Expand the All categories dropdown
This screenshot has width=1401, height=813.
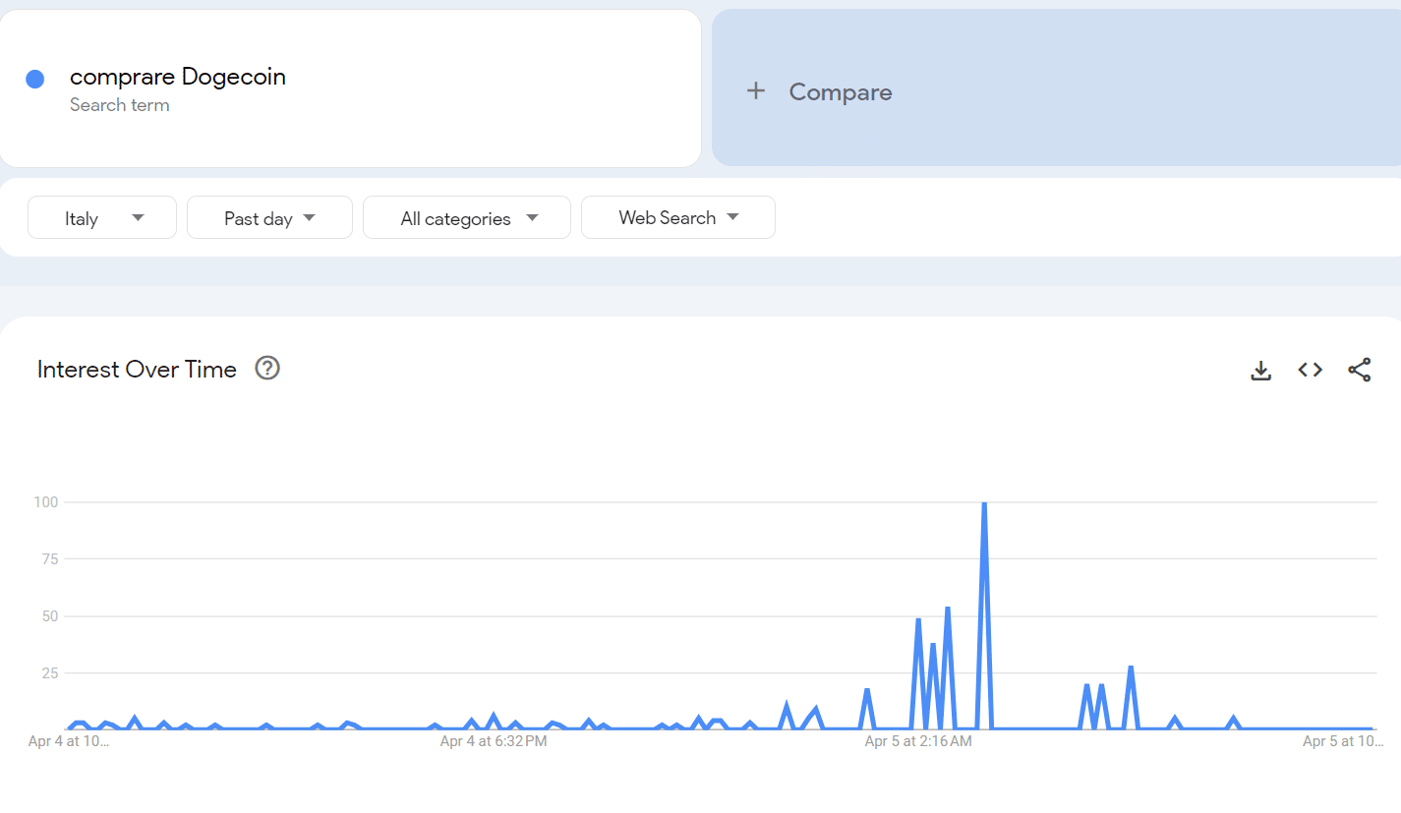coord(467,217)
